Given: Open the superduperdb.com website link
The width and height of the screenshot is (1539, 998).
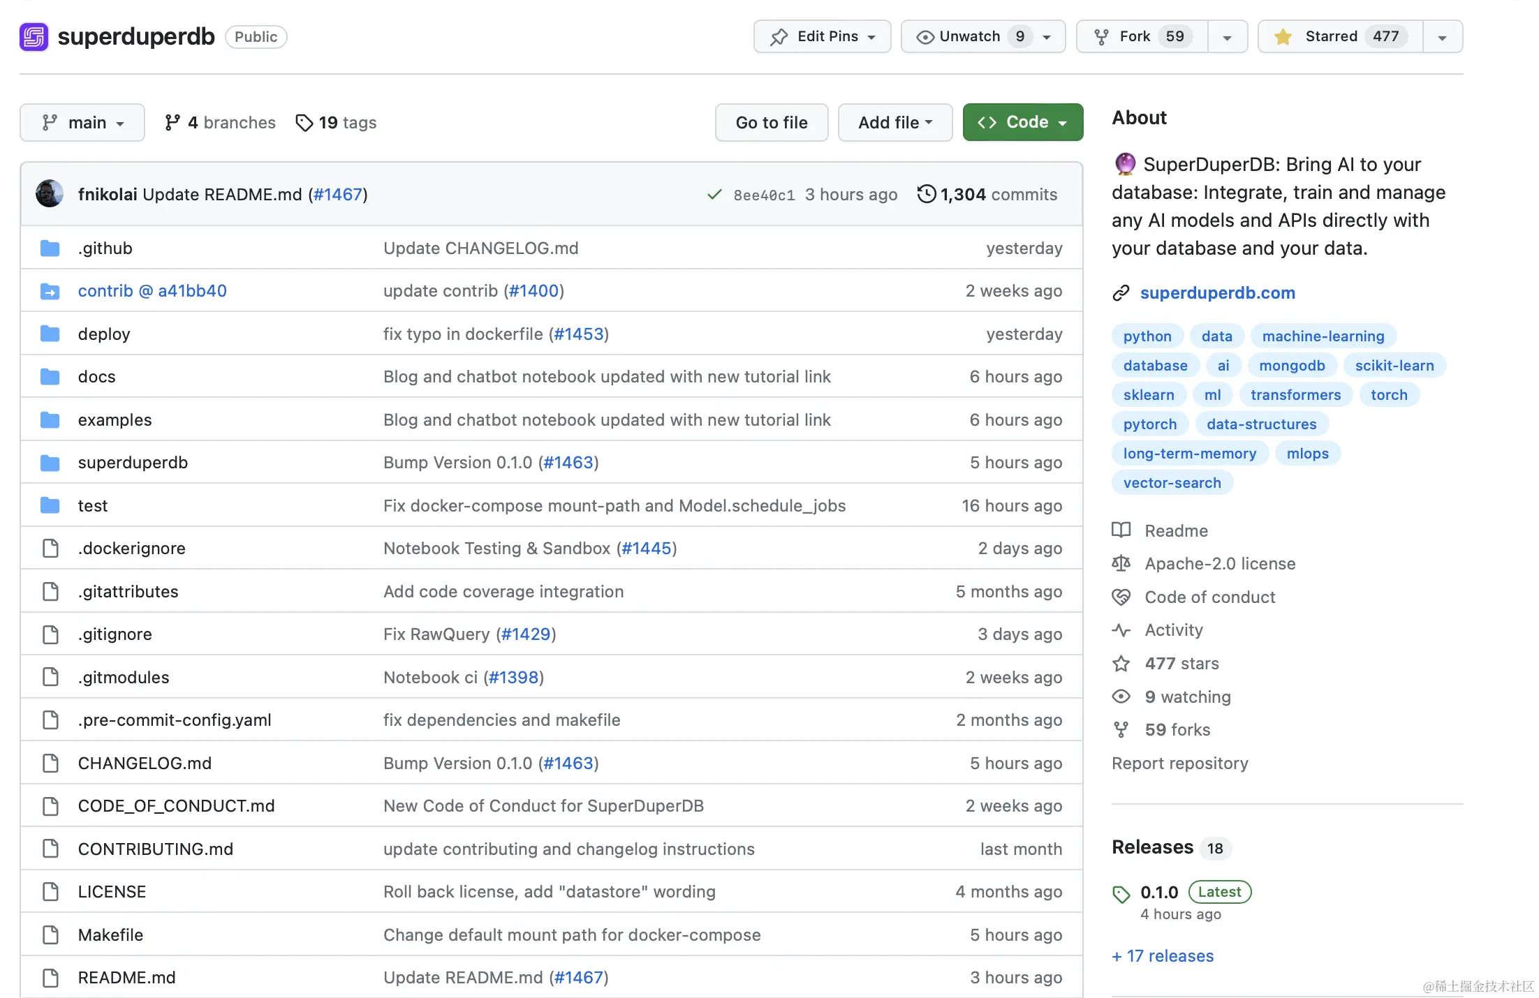Looking at the screenshot, I should click(x=1217, y=293).
